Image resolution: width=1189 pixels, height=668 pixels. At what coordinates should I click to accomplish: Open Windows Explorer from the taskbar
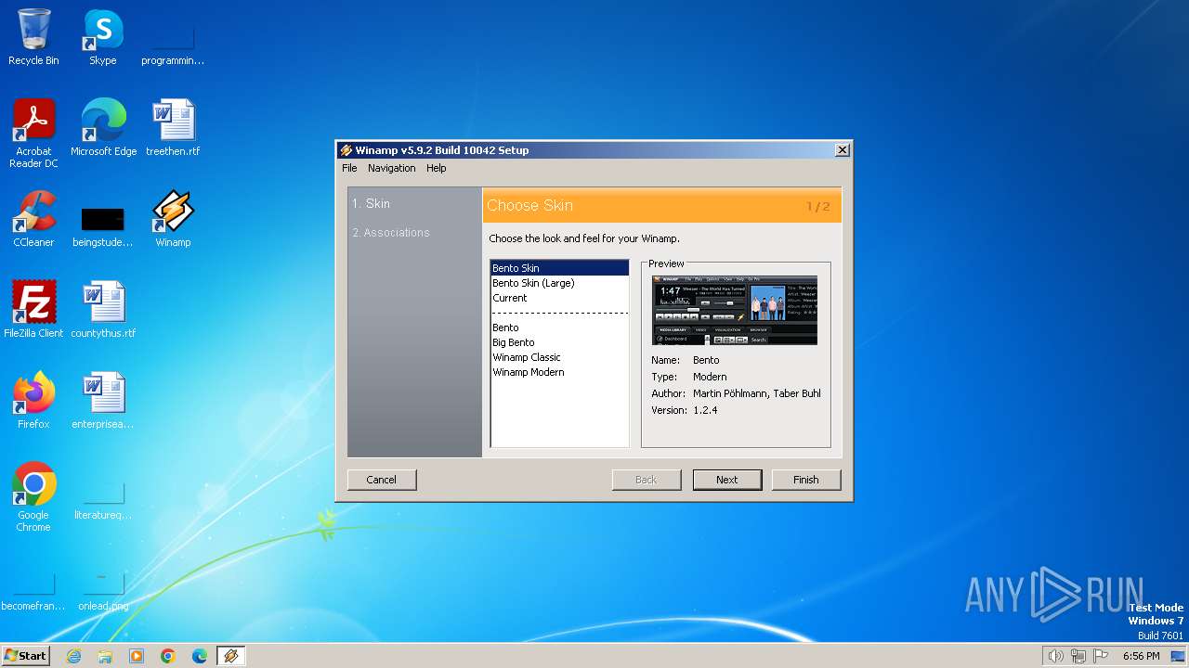[x=105, y=656]
